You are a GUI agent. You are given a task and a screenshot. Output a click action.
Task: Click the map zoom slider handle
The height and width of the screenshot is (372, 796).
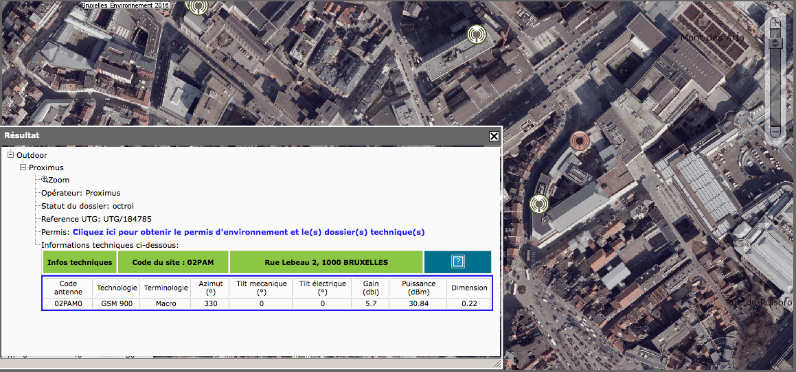coord(775,43)
